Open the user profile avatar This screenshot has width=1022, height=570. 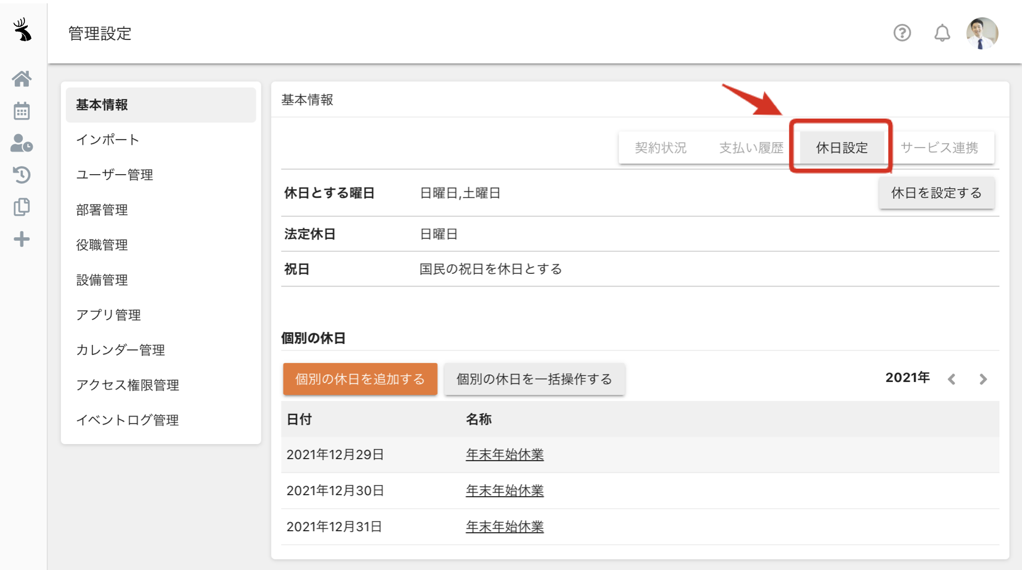point(982,33)
